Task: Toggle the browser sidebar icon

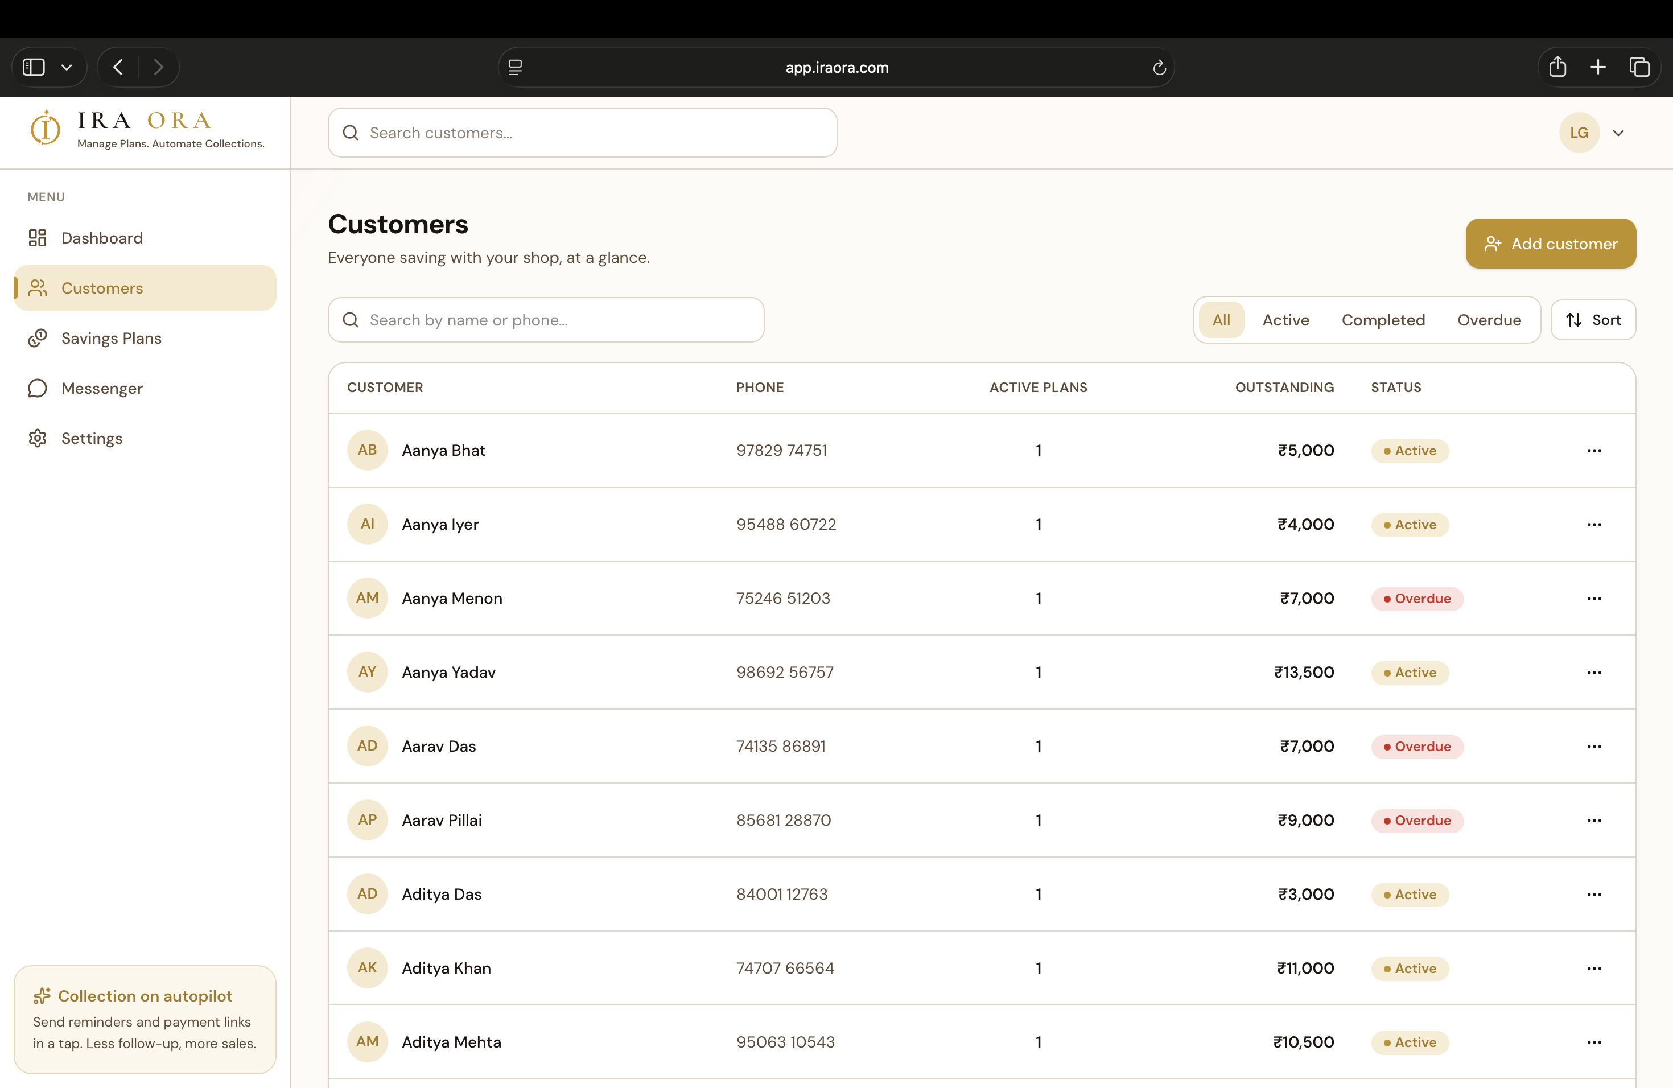Action: 34,68
